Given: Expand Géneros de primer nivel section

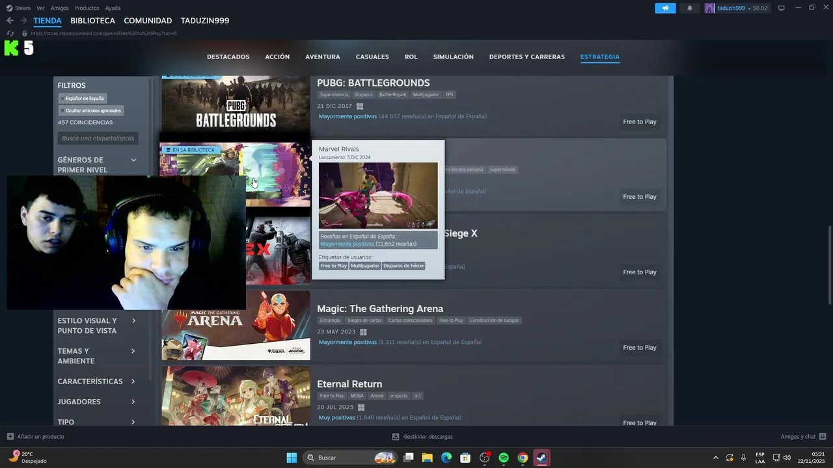Looking at the screenshot, I should point(133,160).
